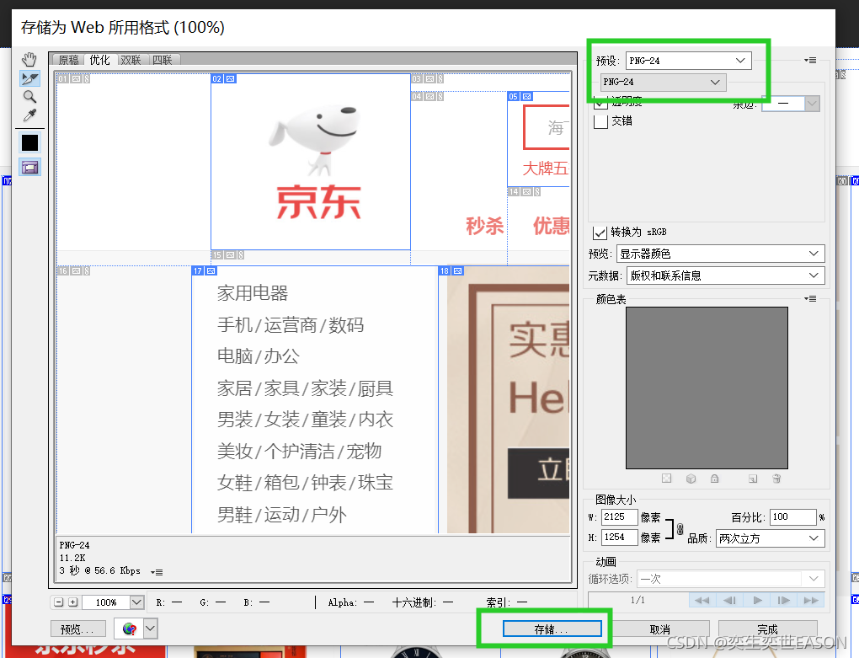The width and height of the screenshot is (859, 658).
Task: Click the zoom out minus button
Action: click(59, 602)
